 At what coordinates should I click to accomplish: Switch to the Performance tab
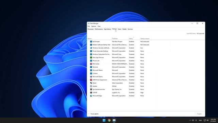(x=99, y=29)
